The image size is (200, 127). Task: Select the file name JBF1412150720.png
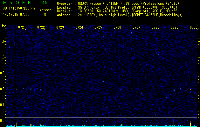pos(19,9)
